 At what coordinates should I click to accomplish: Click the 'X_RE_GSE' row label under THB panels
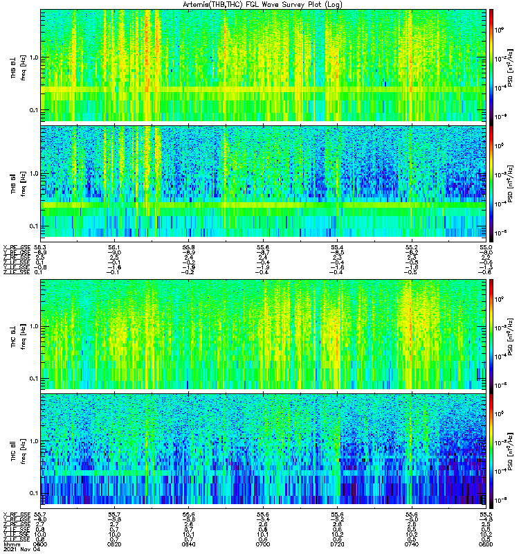point(17,247)
